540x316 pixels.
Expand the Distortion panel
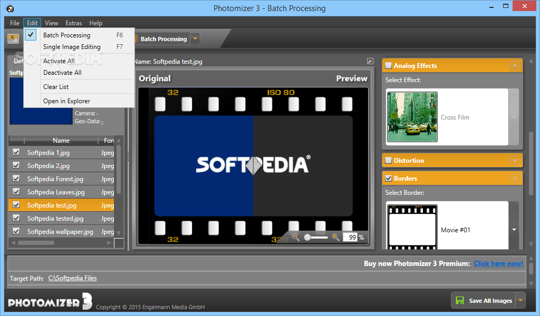pyautogui.click(x=515, y=160)
